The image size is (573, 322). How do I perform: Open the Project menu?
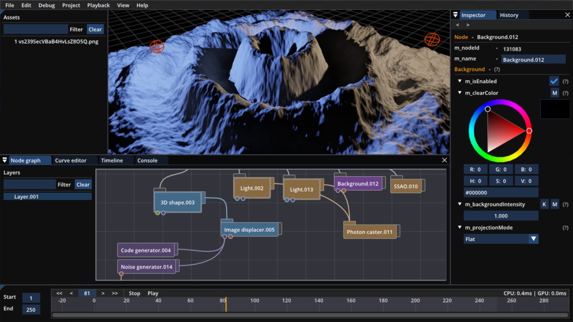pyautogui.click(x=71, y=5)
